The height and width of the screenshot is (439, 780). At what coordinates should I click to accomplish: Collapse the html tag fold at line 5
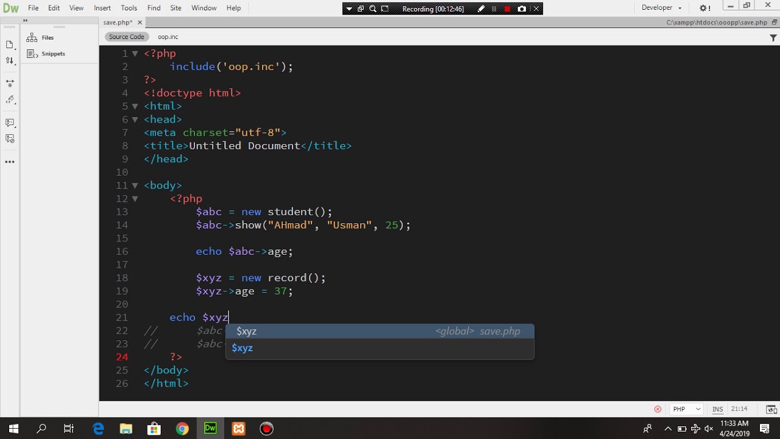135,106
